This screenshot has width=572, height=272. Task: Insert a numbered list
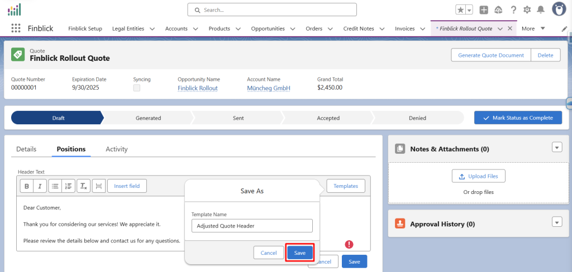[x=69, y=186]
